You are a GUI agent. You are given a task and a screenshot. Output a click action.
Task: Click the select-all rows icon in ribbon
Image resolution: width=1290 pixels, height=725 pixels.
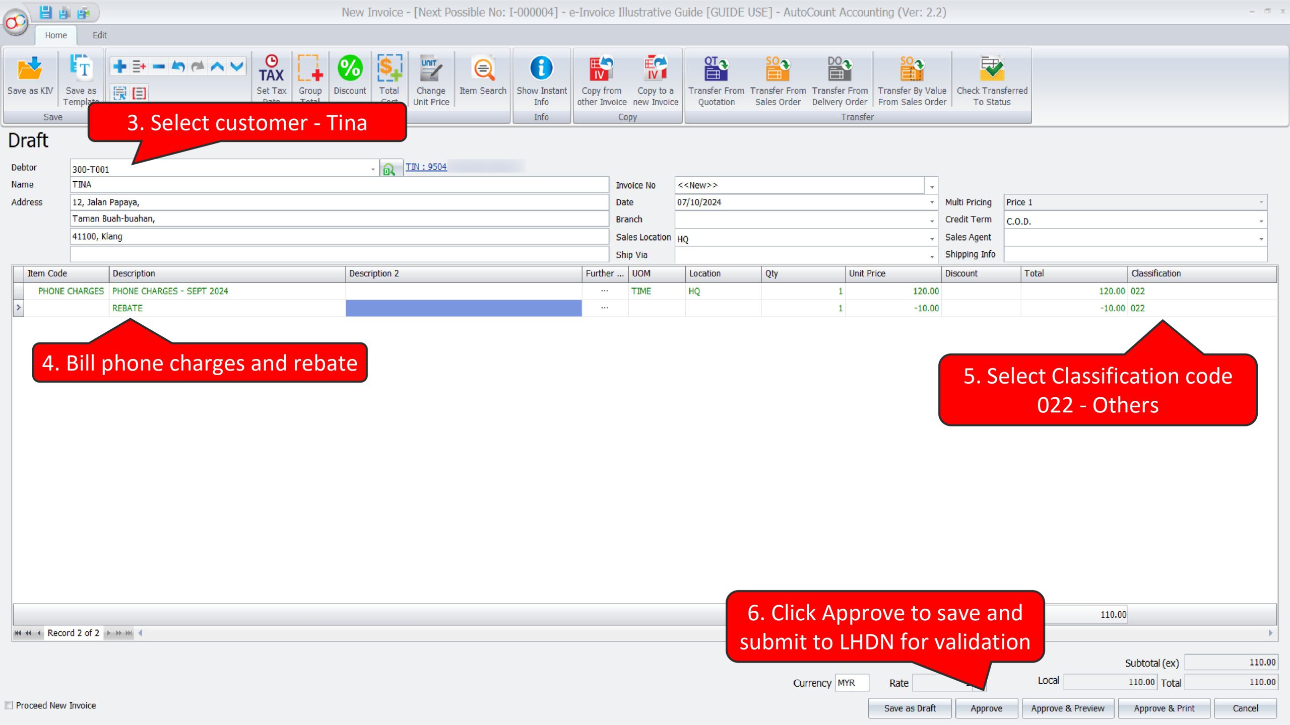(x=119, y=93)
